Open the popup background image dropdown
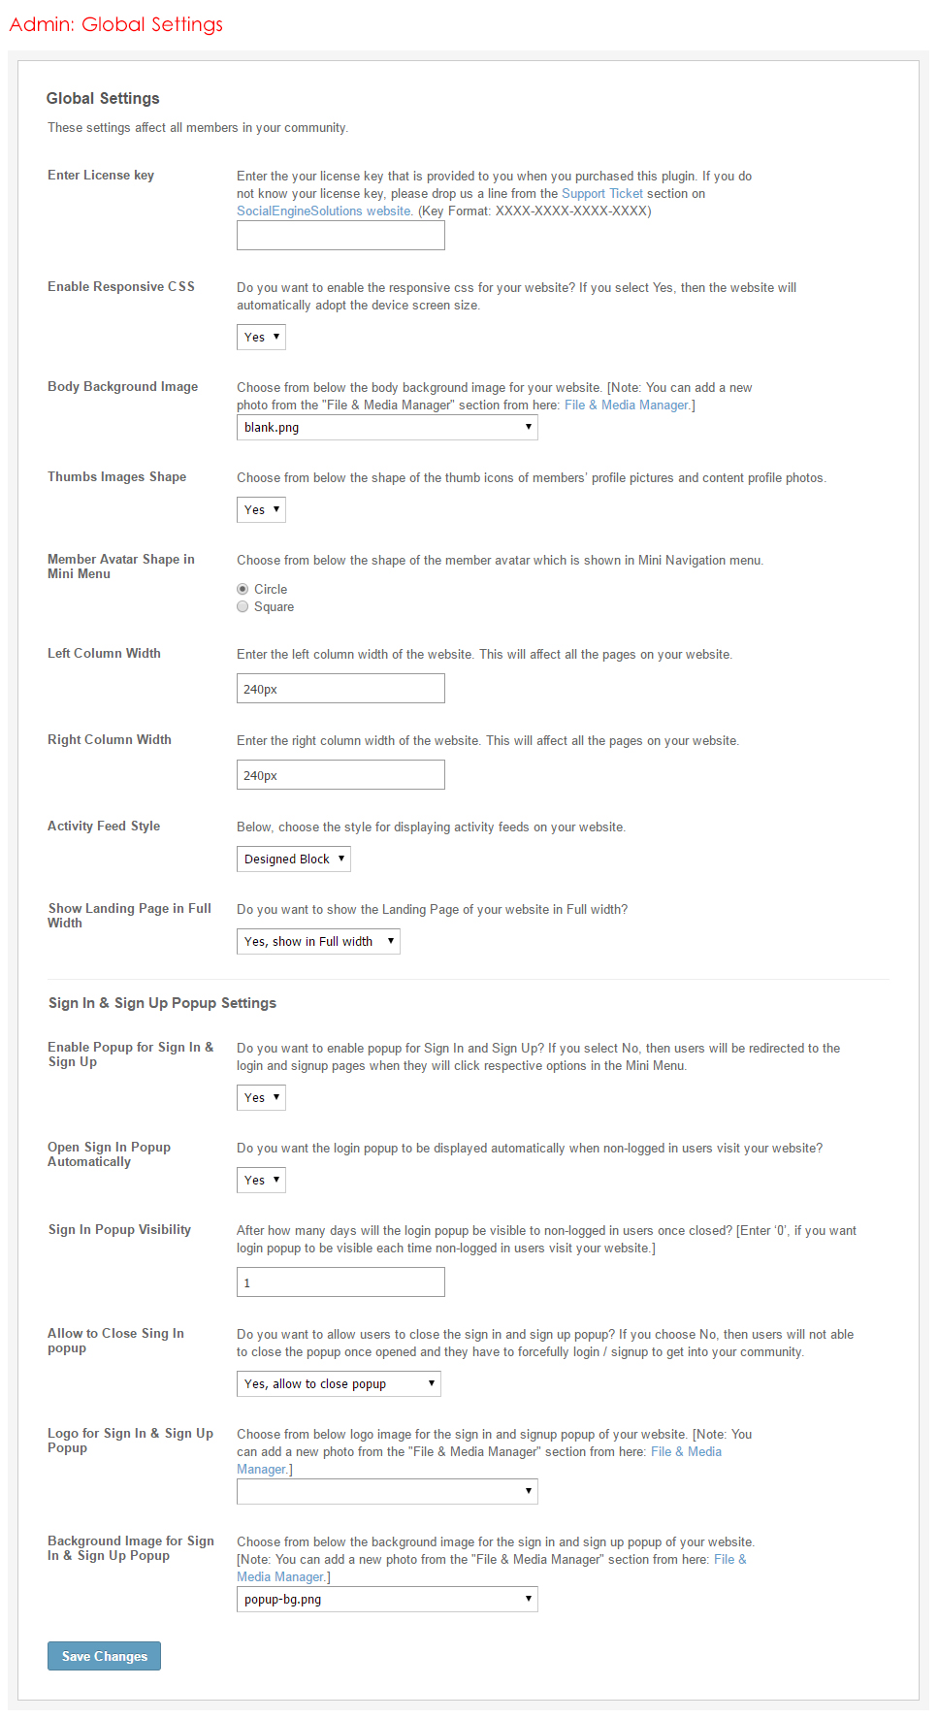 click(387, 1599)
